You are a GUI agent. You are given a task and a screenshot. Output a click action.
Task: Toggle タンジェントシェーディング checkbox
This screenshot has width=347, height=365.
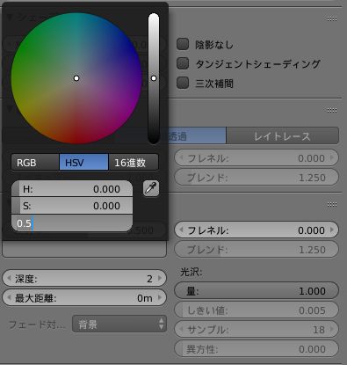click(183, 63)
